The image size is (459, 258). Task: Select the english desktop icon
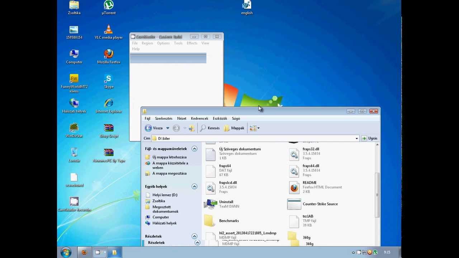[247, 5]
